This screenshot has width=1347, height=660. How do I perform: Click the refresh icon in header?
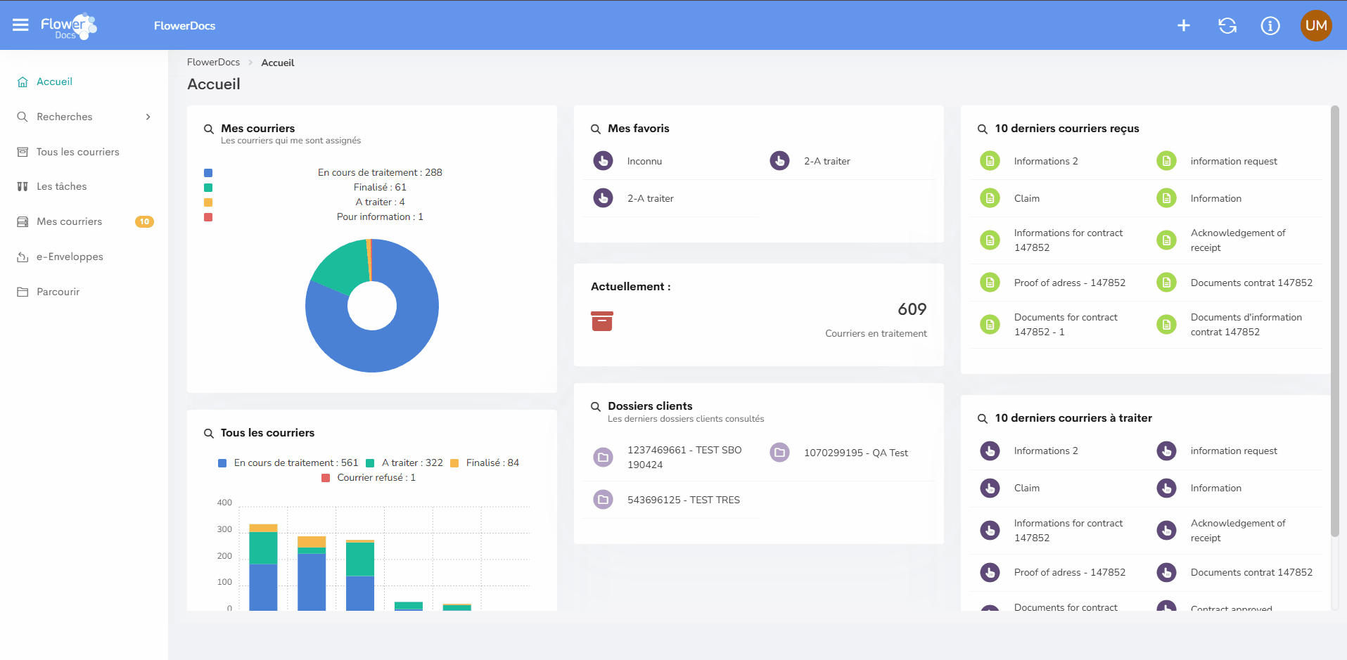point(1227,26)
